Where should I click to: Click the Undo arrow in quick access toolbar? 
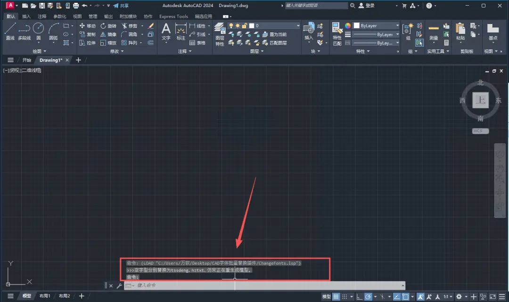click(84, 6)
